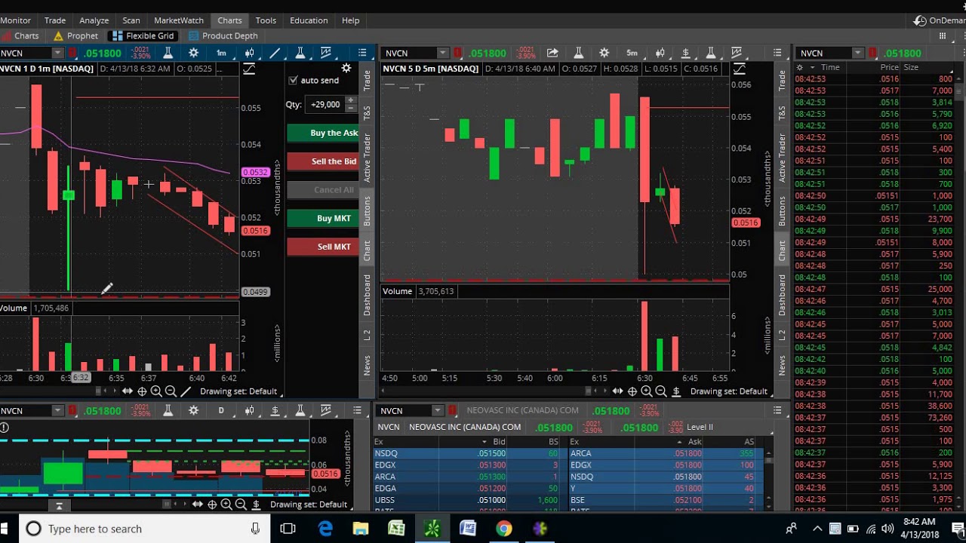Open 1m timeframe dropdown on left chart

point(221,53)
